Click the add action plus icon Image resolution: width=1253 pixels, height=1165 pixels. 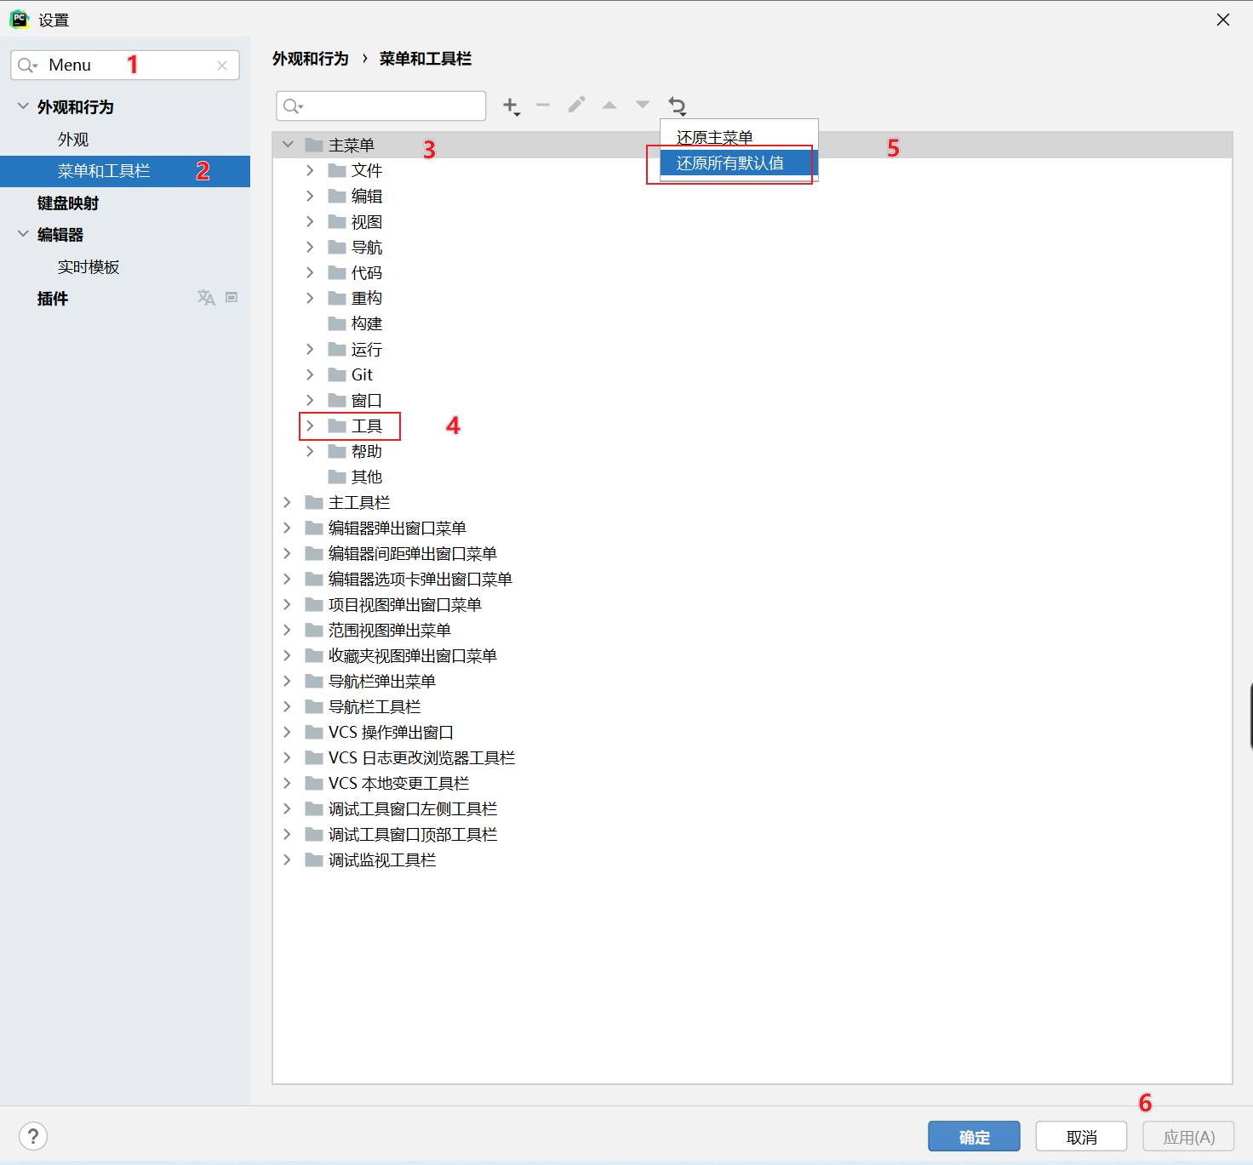[511, 106]
